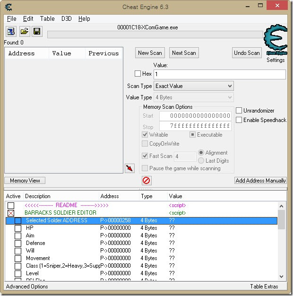Freeze the Aim entry checkbox
The width and height of the screenshot is (293, 296).
coord(18,236)
